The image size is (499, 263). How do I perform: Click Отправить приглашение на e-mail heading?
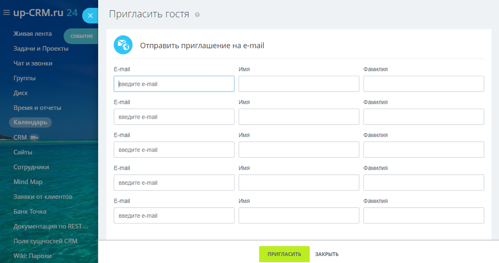tap(202, 45)
